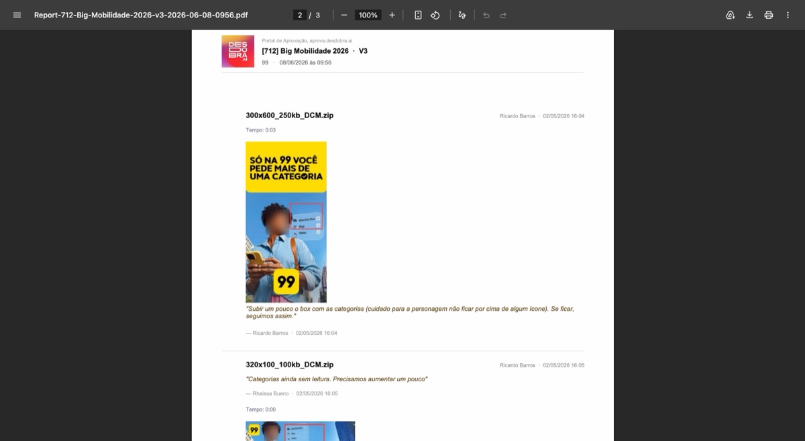Click the undo arrow icon
The width and height of the screenshot is (805, 441).
486,15
